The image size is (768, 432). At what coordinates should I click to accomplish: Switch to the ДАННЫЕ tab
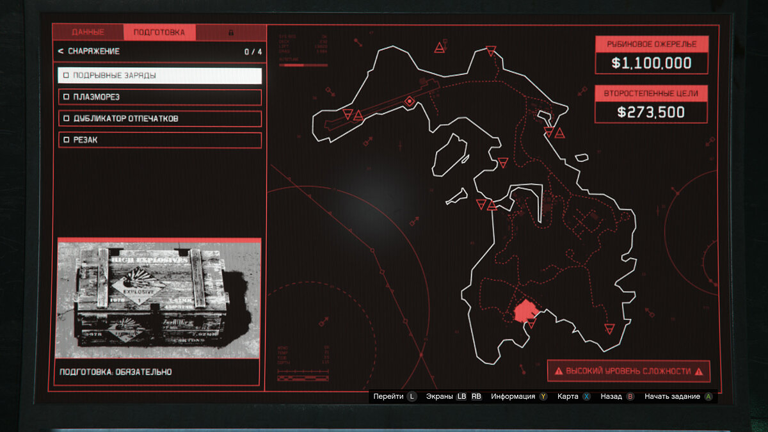pos(88,32)
